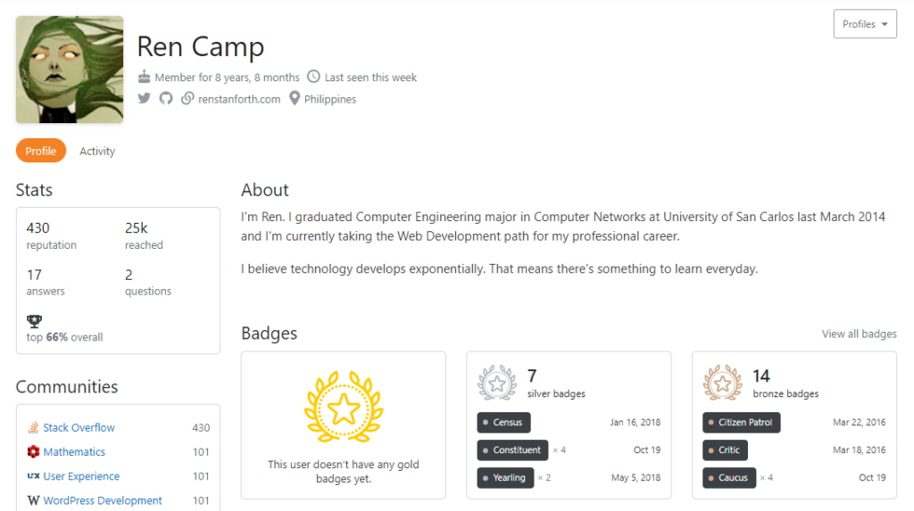Click the bronze badge medal icon
914x511 pixels.
tap(722, 383)
